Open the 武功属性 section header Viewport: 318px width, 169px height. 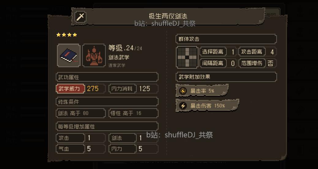(107, 77)
